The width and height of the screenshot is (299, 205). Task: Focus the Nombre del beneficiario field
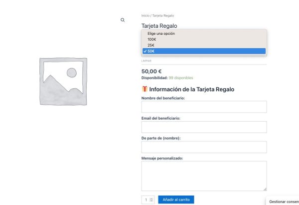[x=204, y=107]
